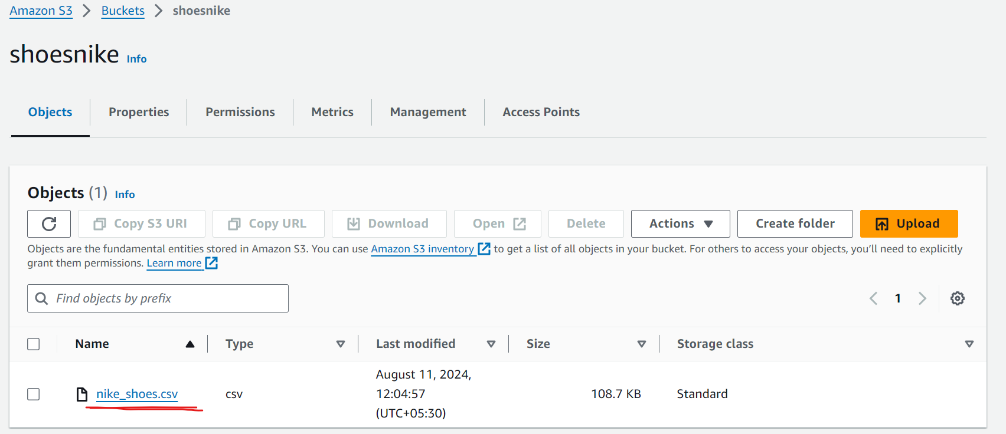Screen dimensions: 1006x434
Task: Open the Amazon S3 inventory link
Action: [423, 249]
